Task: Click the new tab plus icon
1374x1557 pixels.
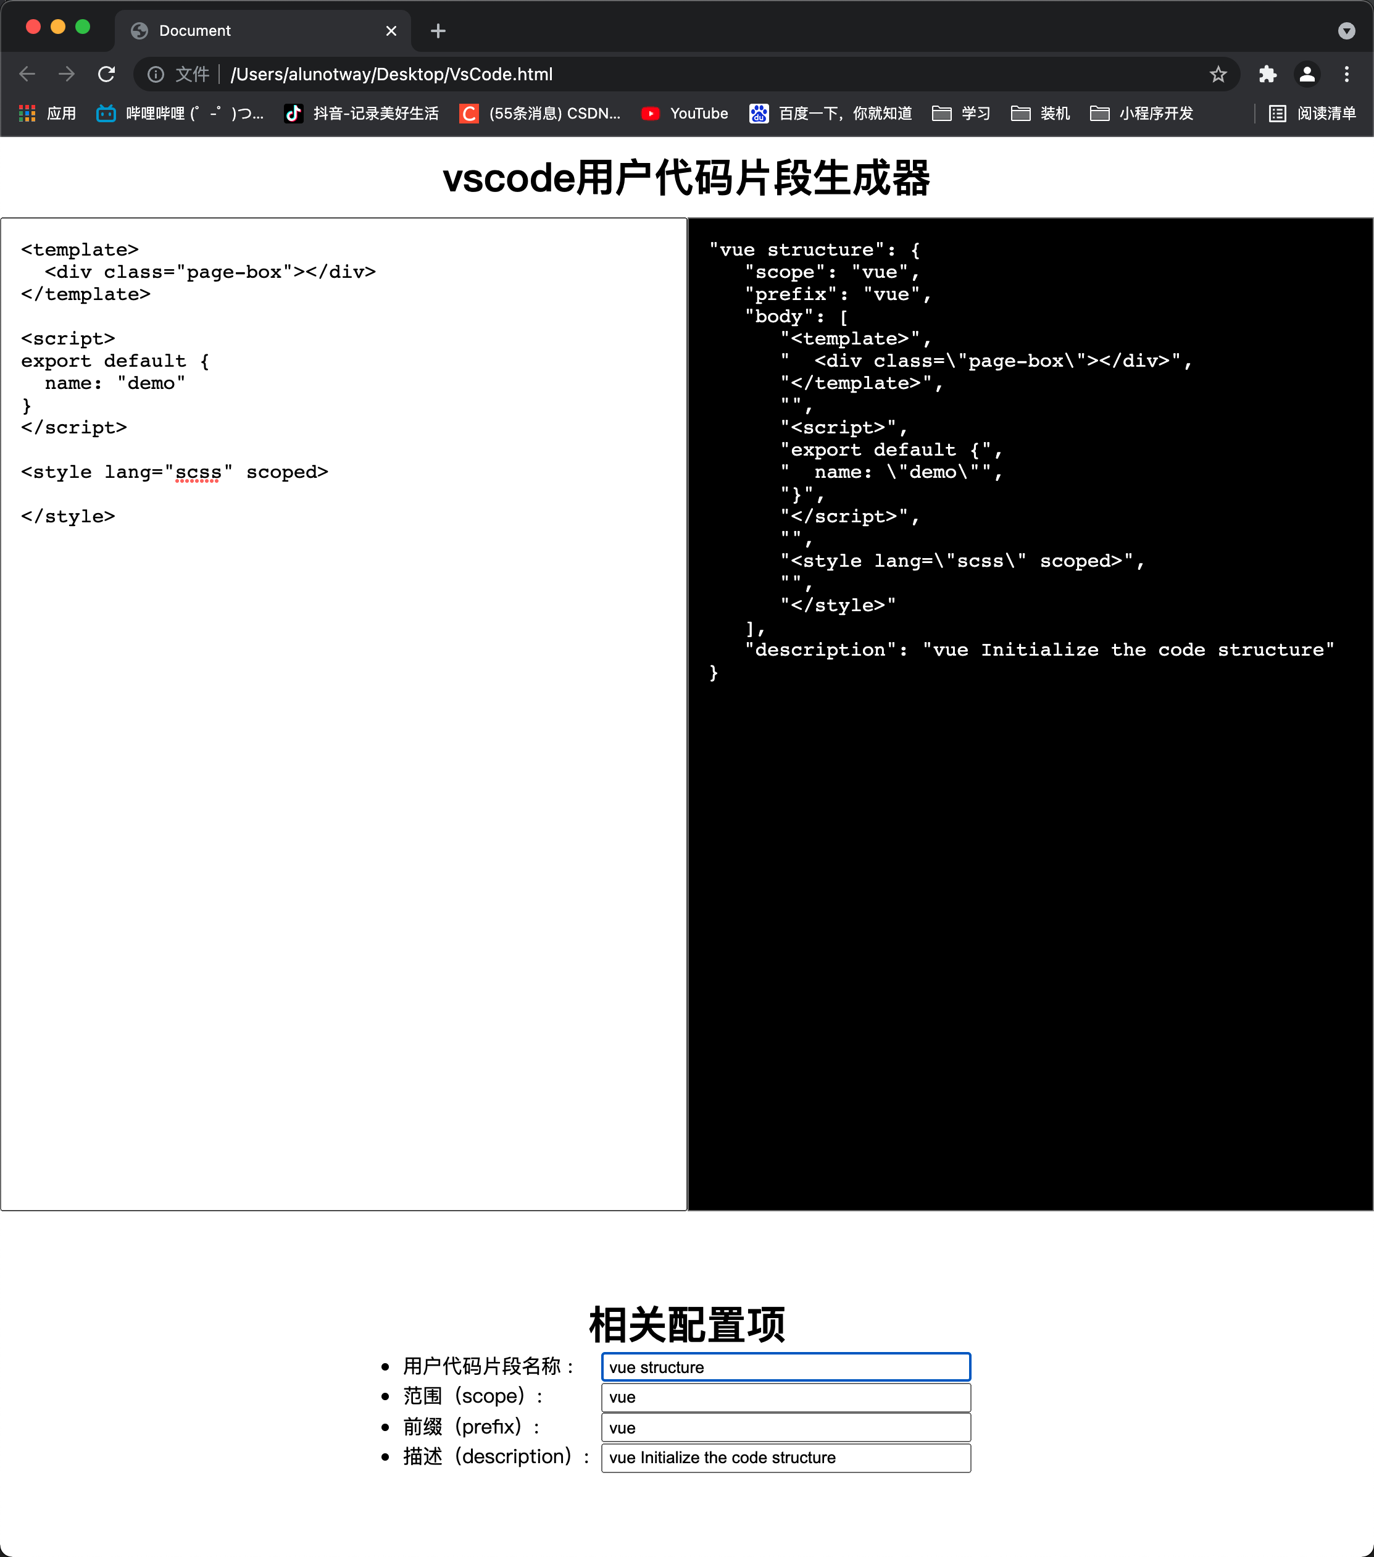Action: (x=439, y=30)
